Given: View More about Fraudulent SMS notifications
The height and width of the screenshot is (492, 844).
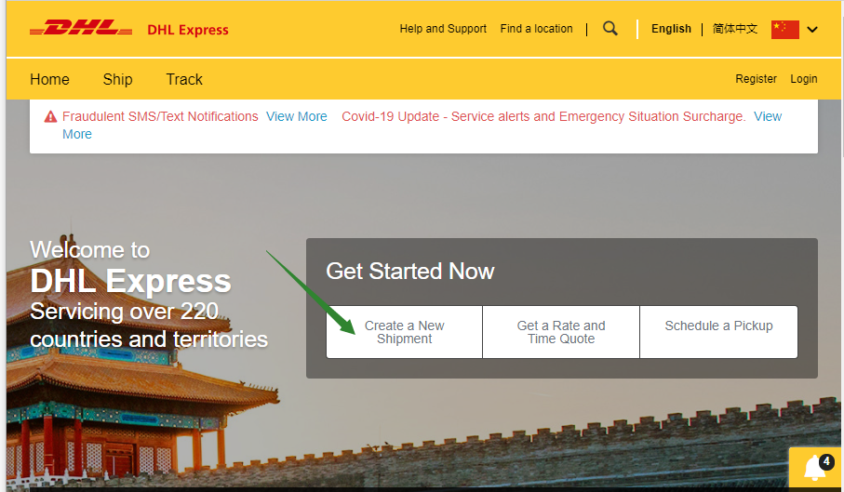Looking at the screenshot, I should (x=297, y=116).
